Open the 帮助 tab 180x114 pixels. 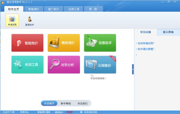pos(93,9)
